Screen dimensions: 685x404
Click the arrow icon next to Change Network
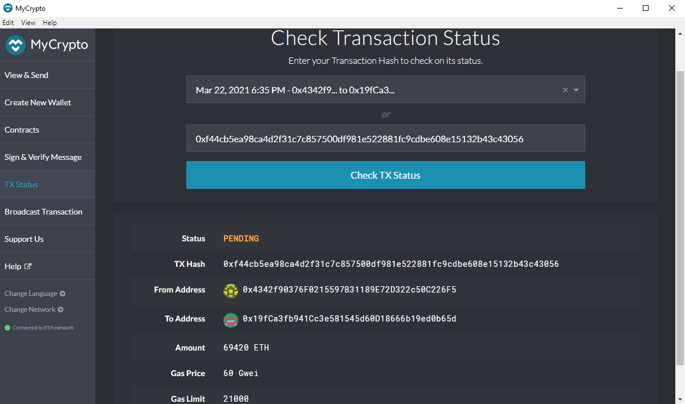60,310
